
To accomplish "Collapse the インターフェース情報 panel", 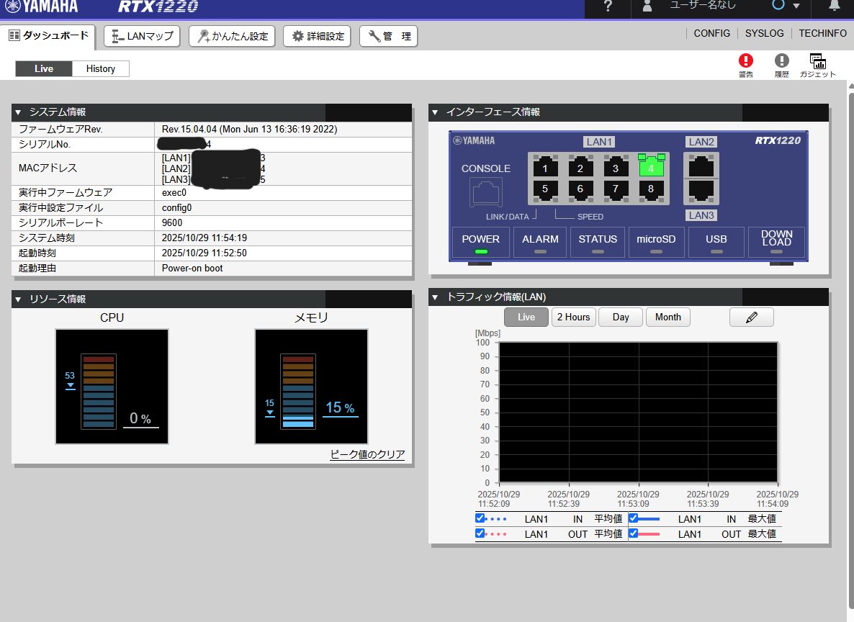I will coord(436,112).
